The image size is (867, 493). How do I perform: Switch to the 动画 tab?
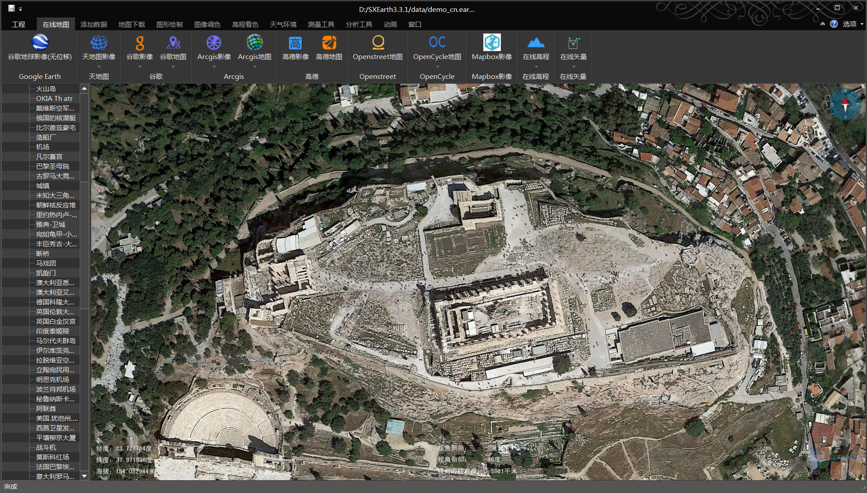(390, 24)
